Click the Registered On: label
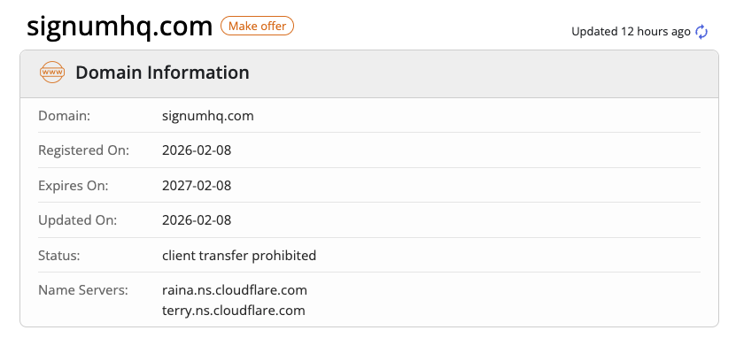Image resolution: width=736 pixels, height=338 pixels. [x=83, y=150]
